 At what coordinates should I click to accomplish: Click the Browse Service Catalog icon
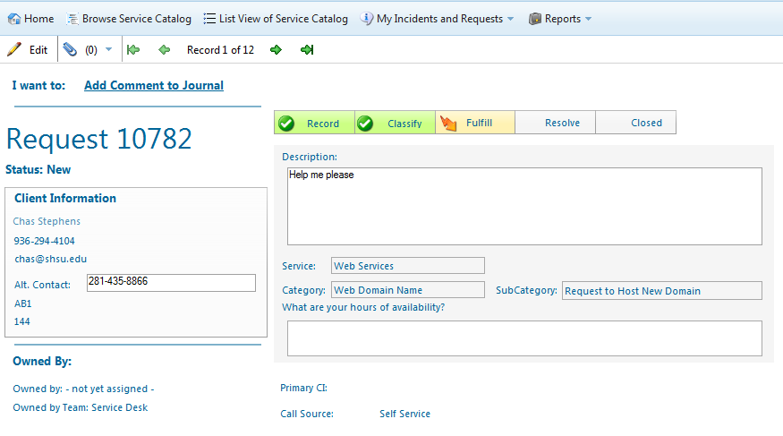click(x=72, y=19)
